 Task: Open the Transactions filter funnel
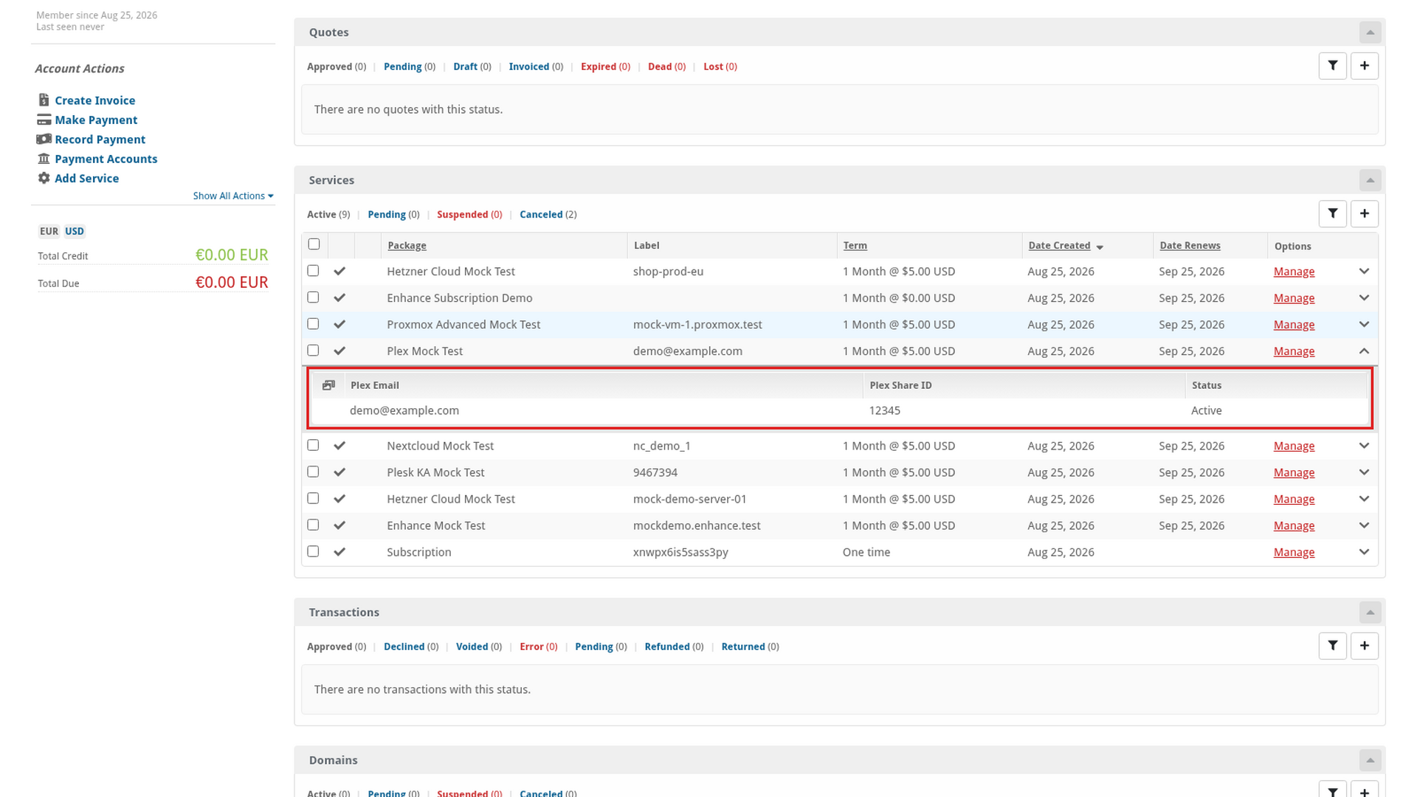click(1332, 646)
